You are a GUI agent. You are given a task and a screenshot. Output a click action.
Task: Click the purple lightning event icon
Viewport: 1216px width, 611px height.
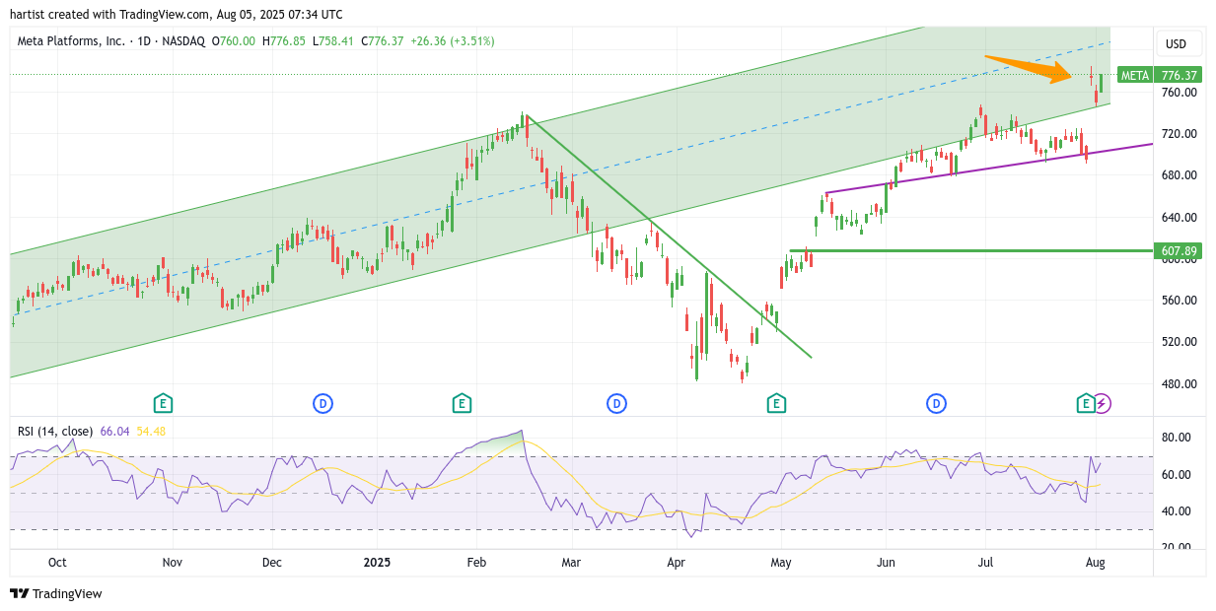click(1103, 403)
